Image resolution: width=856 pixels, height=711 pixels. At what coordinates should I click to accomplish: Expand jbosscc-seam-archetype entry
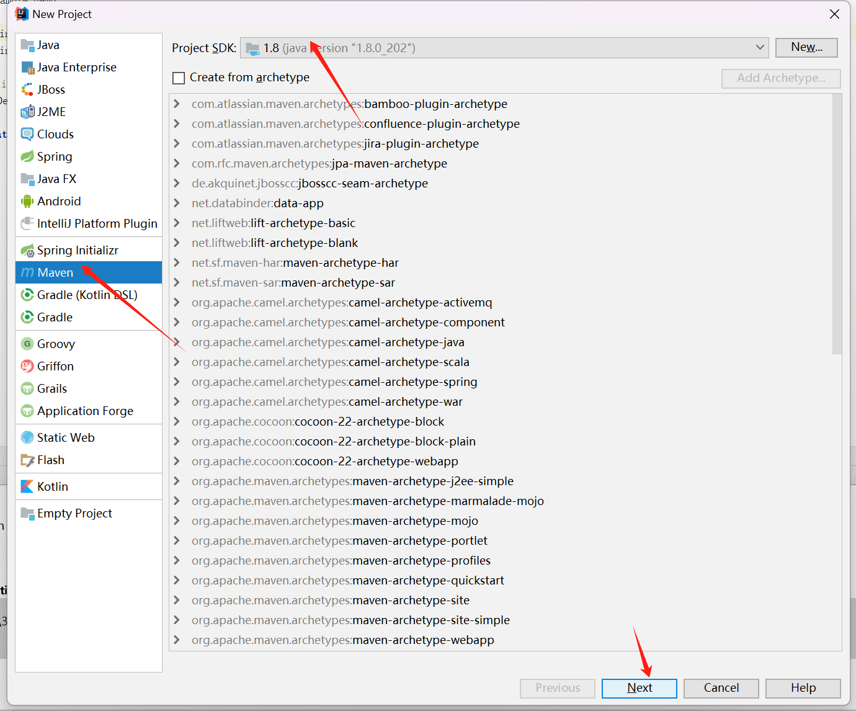tap(177, 183)
